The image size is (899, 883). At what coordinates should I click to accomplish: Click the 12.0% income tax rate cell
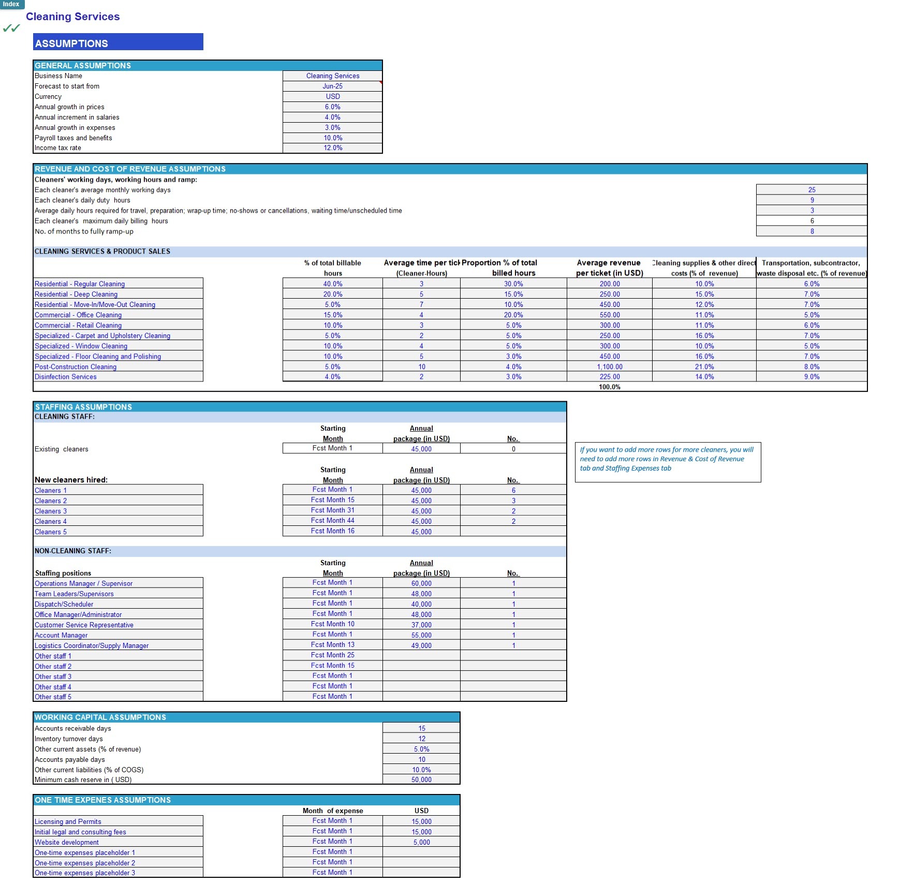(332, 148)
